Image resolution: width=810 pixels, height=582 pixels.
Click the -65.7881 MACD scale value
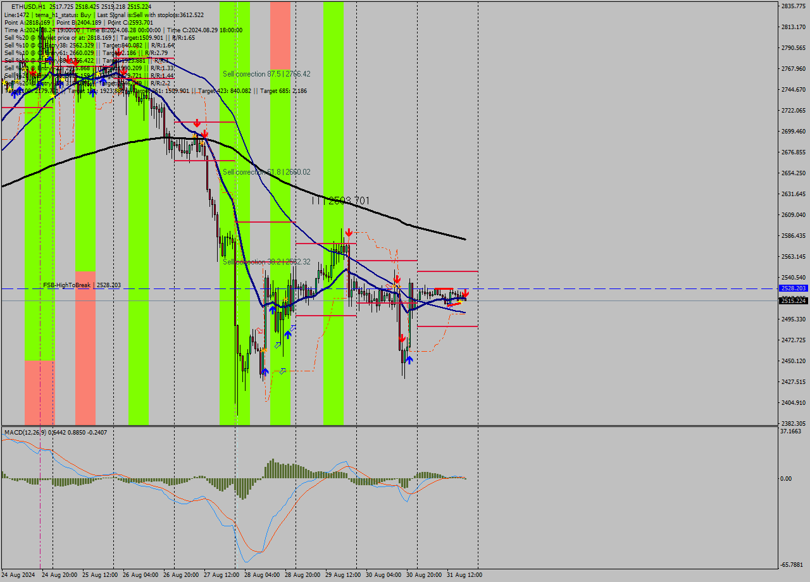point(792,565)
